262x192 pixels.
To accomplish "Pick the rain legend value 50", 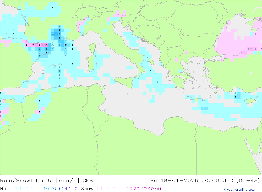I will click(74, 189).
